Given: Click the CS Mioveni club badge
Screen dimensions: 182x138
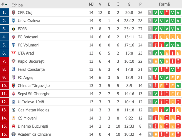Looking at the screenshot, I should click(14, 118).
